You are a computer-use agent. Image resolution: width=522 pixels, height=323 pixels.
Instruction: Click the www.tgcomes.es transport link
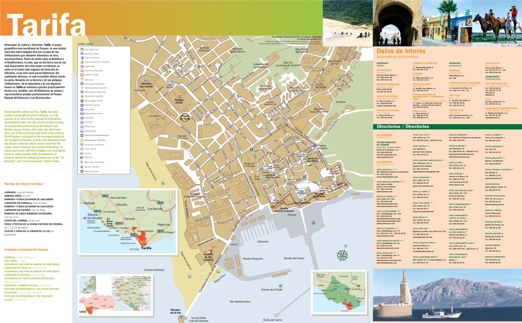pyautogui.click(x=492, y=118)
